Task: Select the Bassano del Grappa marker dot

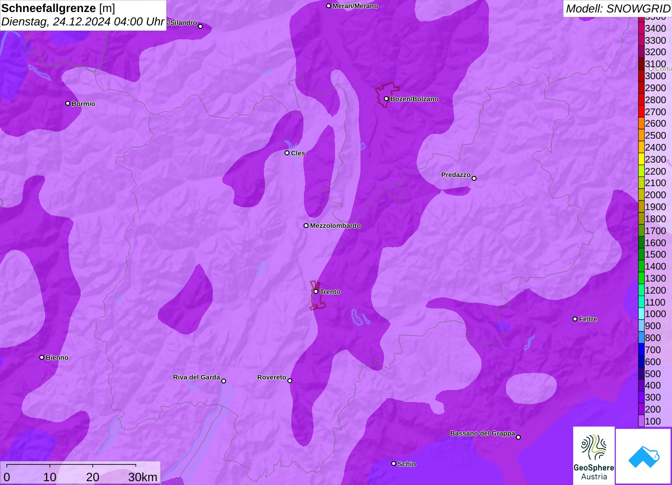Action: coord(518,437)
